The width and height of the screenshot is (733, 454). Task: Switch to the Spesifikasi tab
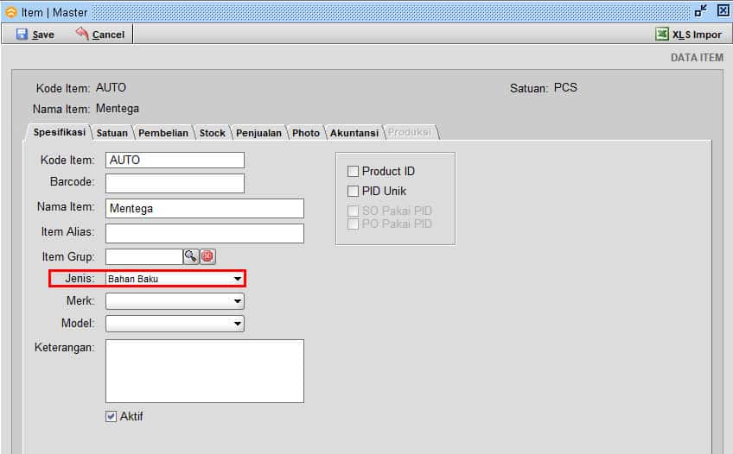[60, 132]
